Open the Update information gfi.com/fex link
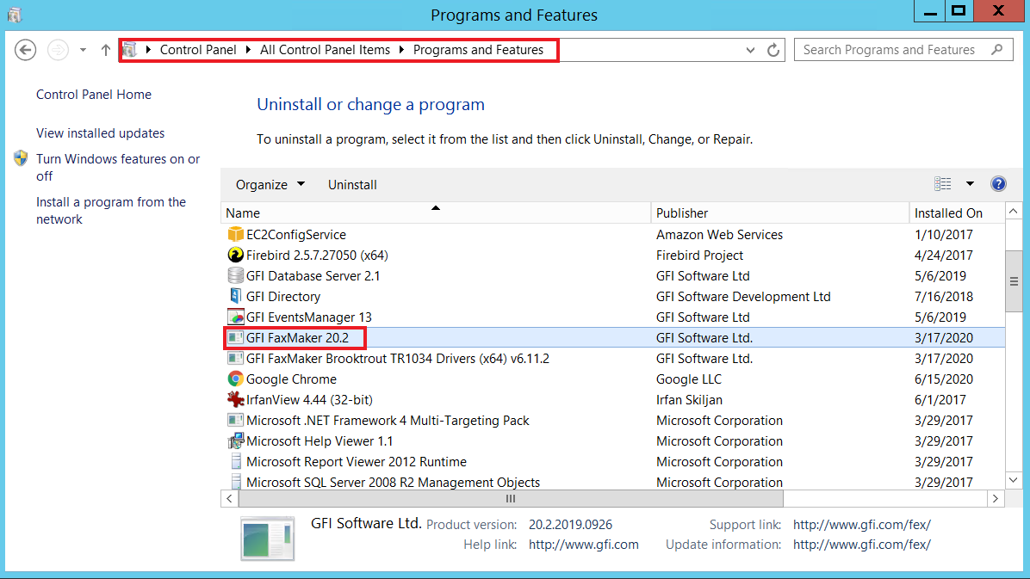 pos(861,545)
